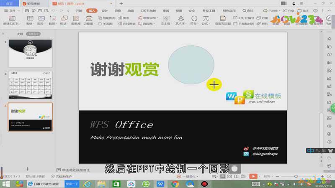Open 页眉和页脚 header and footer

click(x=223, y=20)
